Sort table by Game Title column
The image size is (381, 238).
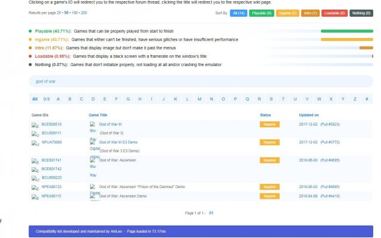click(98, 115)
